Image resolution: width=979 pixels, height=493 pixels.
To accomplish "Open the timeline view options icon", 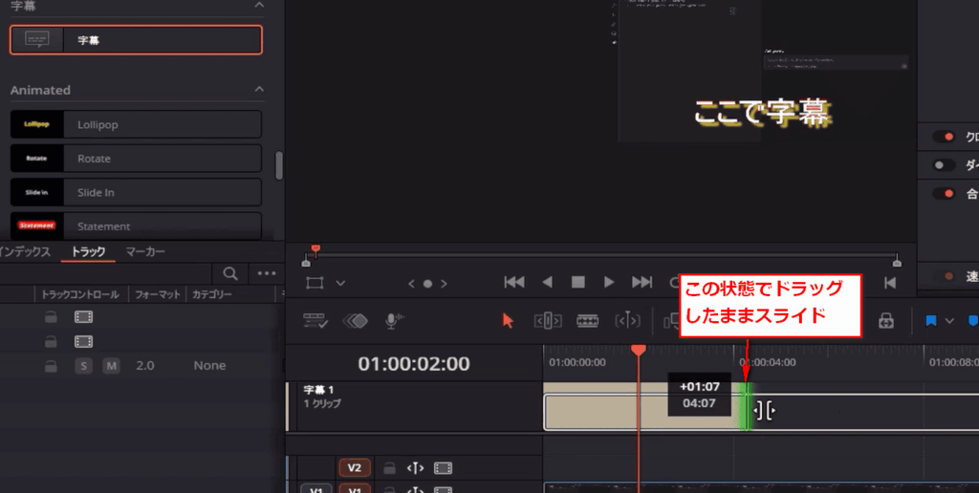I will [316, 321].
